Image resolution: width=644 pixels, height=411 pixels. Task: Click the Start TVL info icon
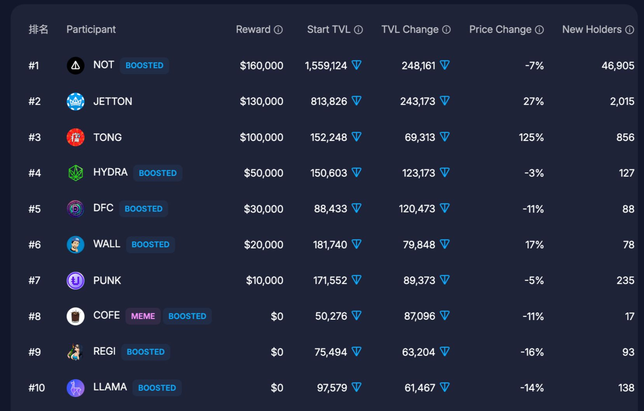click(x=359, y=30)
